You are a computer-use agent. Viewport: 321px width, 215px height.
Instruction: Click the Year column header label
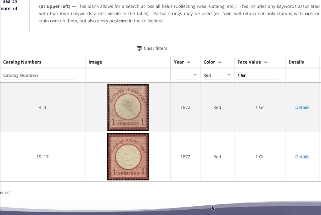click(179, 62)
